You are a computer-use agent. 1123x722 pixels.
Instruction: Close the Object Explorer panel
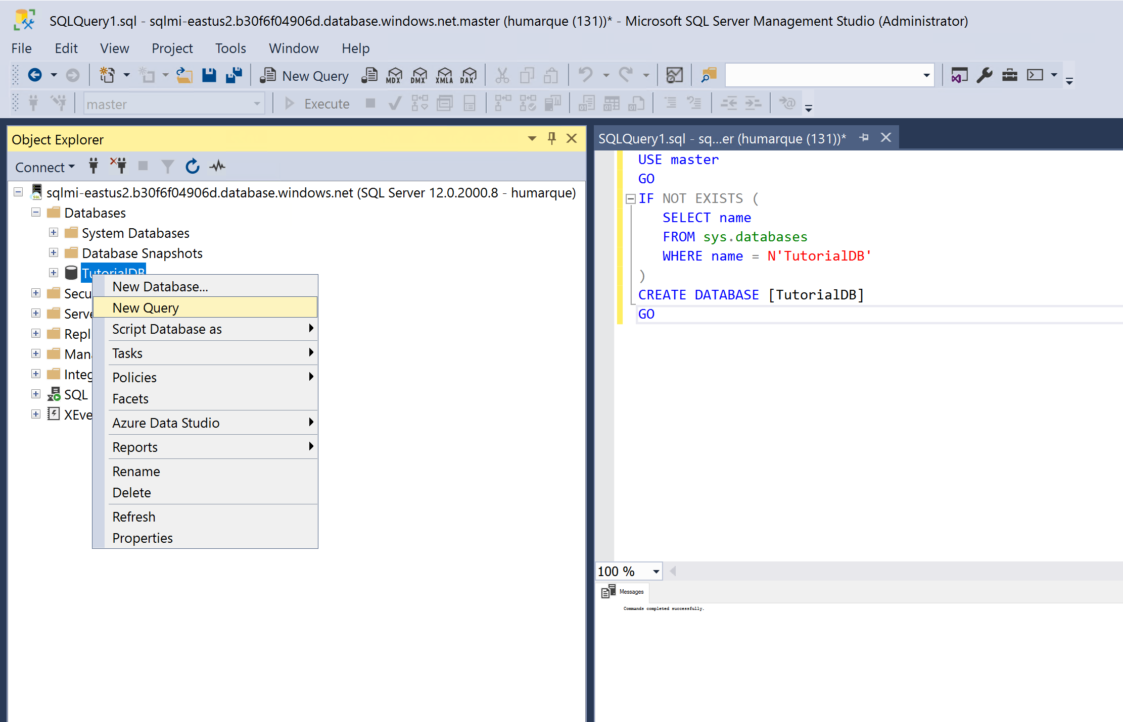point(572,138)
